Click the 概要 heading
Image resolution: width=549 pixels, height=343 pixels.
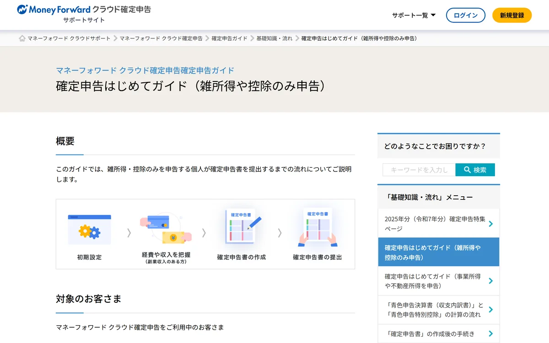(65, 141)
